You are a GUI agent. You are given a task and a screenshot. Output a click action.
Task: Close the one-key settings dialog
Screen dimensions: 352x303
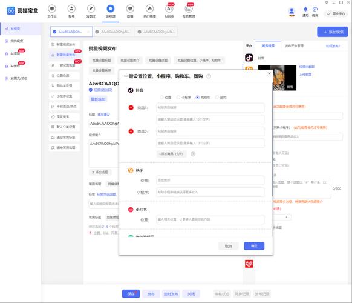pyautogui.click(x=269, y=74)
